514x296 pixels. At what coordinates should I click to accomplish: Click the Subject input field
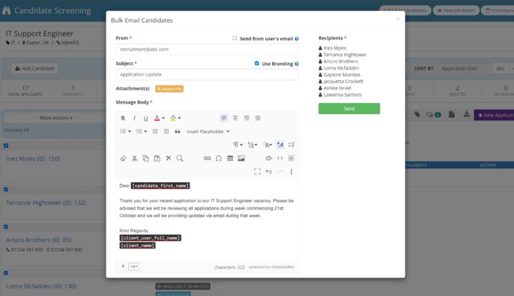click(207, 74)
